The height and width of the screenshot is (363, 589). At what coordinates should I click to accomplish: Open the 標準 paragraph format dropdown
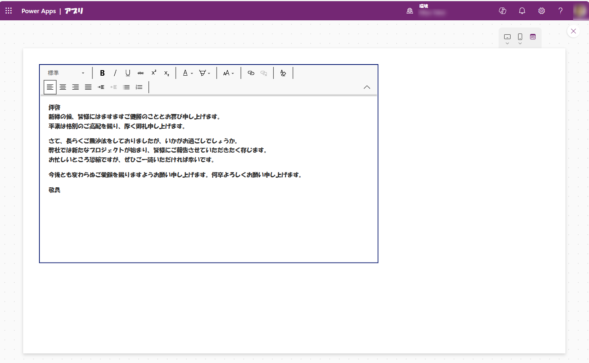coord(66,73)
